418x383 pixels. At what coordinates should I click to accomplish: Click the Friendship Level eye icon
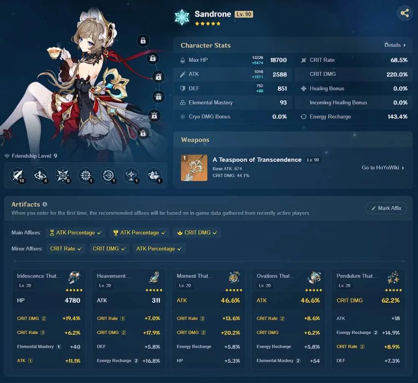pos(7,156)
